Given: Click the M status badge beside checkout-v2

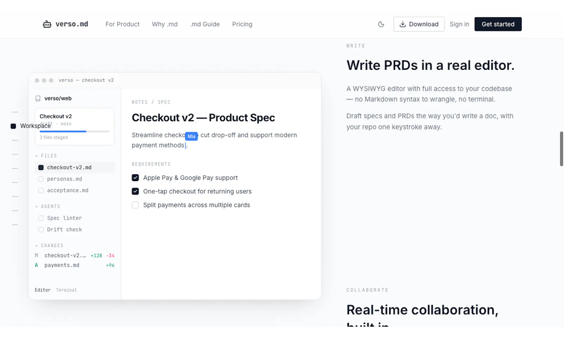Looking at the screenshot, I should [x=36, y=256].
